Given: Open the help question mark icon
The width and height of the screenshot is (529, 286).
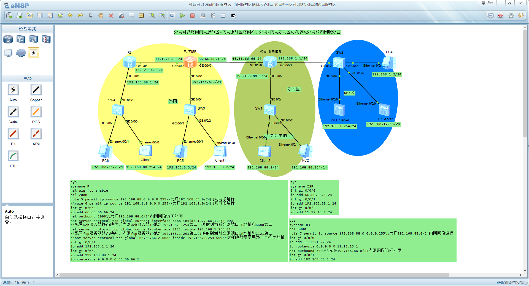Looking at the screenshot, I should (x=521, y=15).
